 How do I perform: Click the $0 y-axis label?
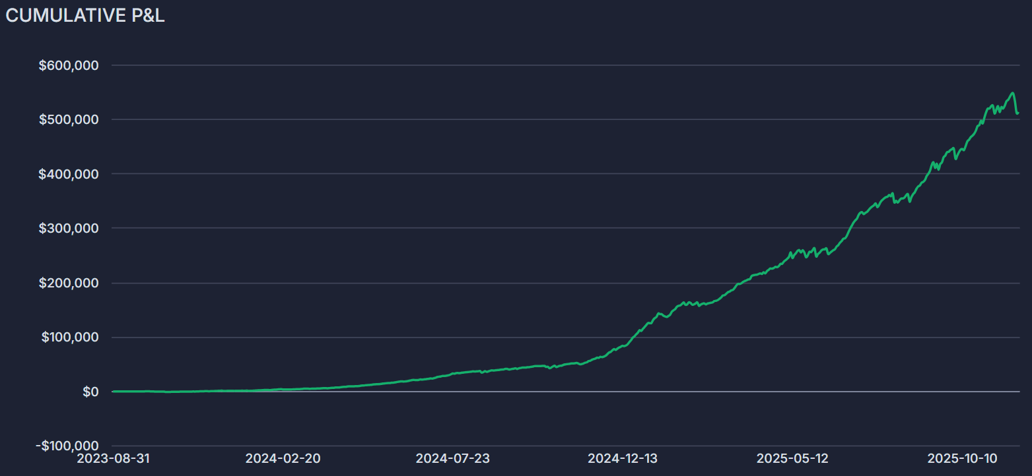(90, 392)
